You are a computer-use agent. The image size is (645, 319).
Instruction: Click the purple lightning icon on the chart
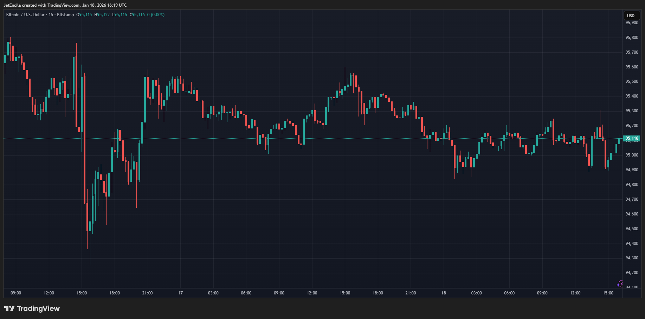pos(620,284)
